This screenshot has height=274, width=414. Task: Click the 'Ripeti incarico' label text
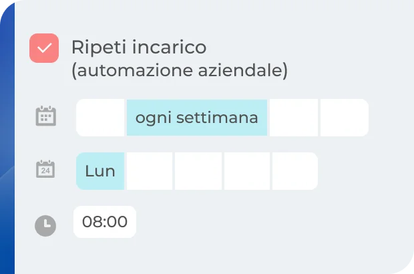(x=139, y=47)
